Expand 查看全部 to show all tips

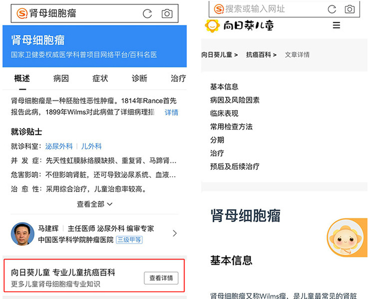(x=94, y=204)
